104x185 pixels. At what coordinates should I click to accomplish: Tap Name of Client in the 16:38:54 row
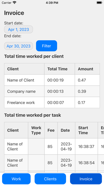pos(15,163)
